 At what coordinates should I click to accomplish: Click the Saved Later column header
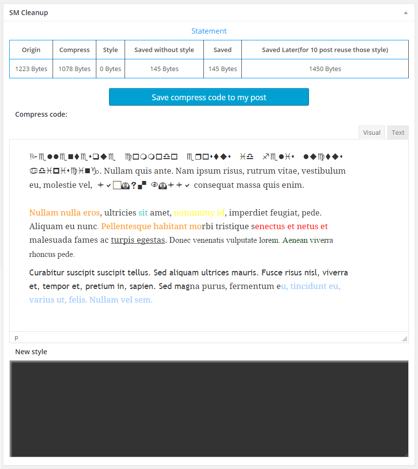(325, 50)
